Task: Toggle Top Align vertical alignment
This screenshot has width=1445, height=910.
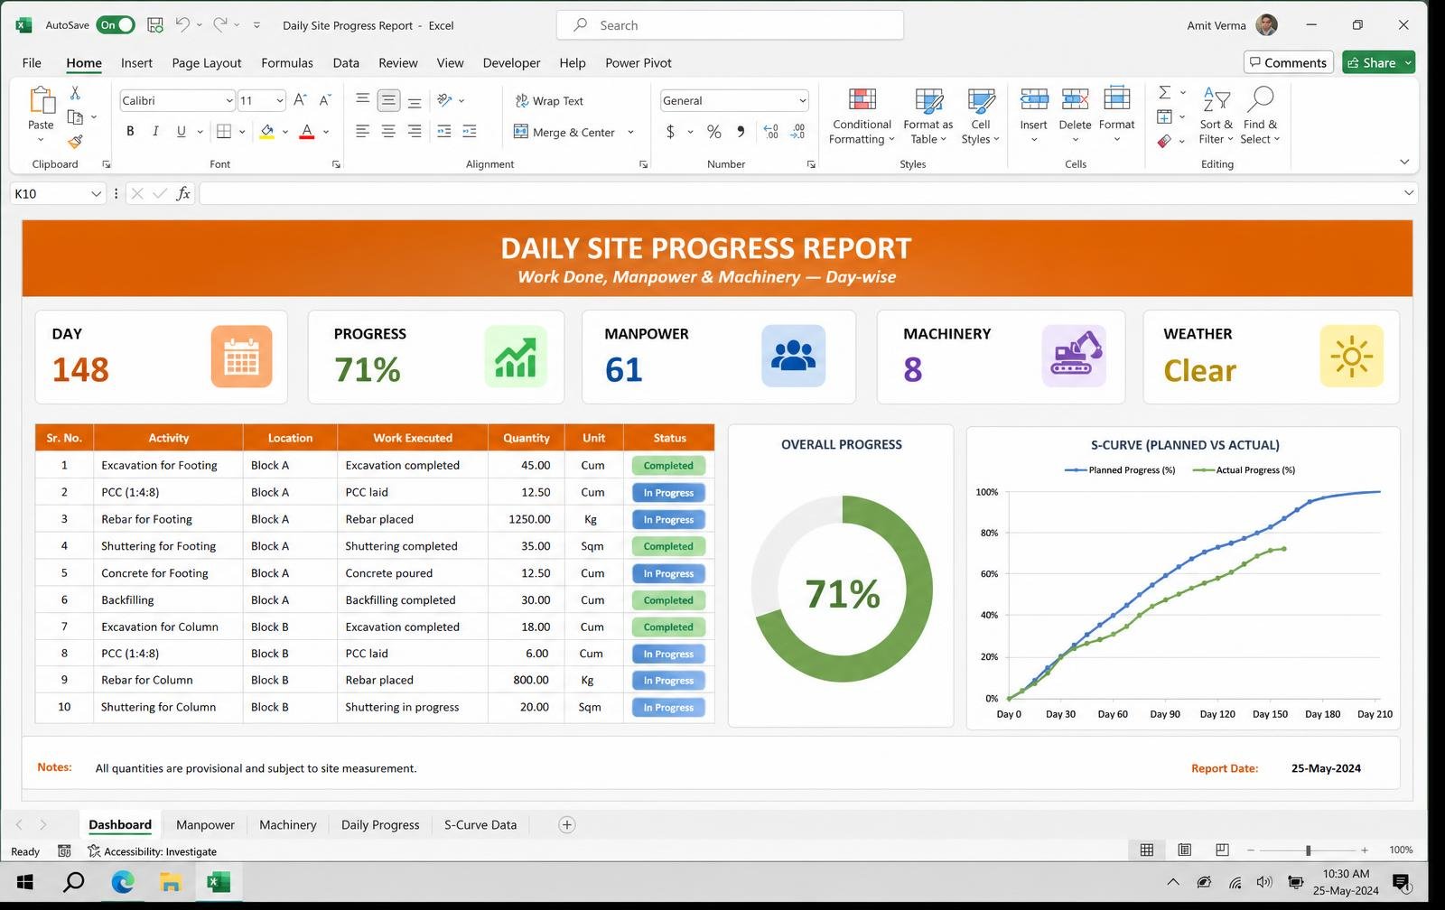Action: (x=362, y=100)
